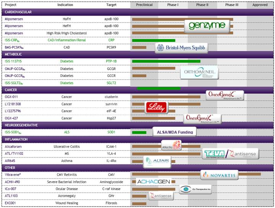Select the OGX-011 clusterin row
275x208 pixels.
138,97
